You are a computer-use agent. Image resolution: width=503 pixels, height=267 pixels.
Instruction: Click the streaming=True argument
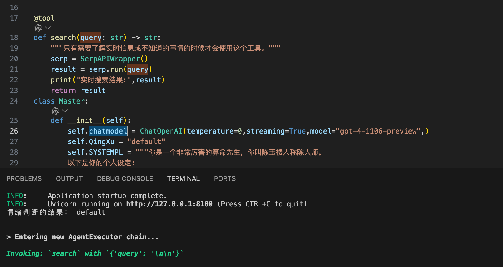pos(276,131)
